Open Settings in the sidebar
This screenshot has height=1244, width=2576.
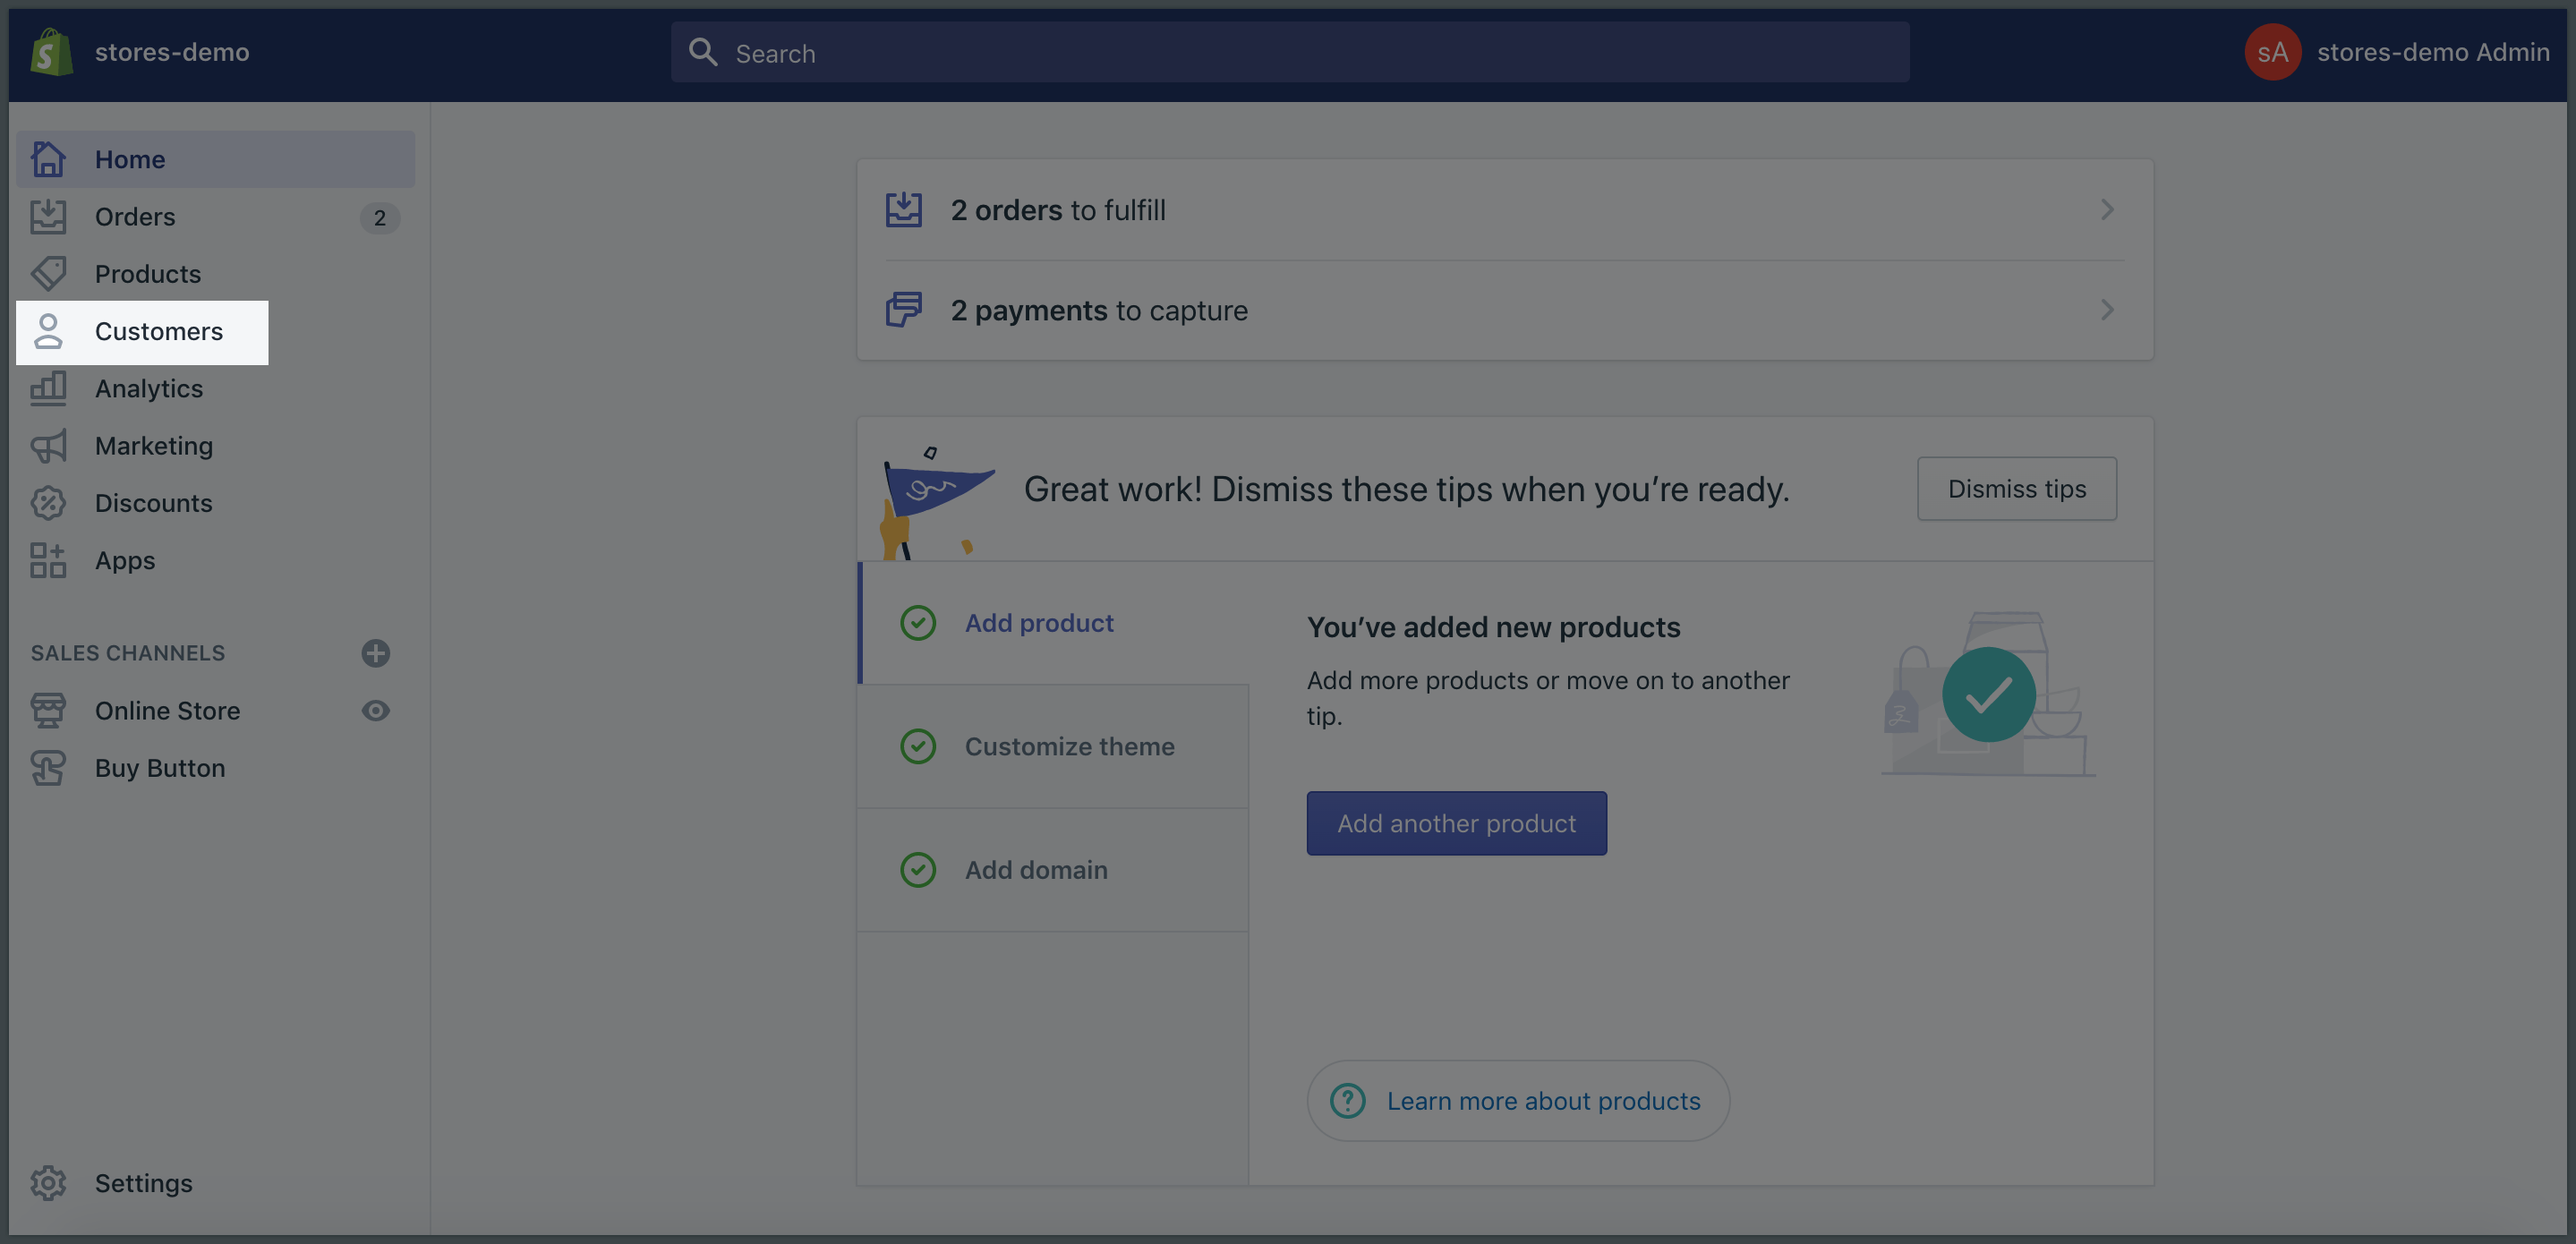click(144, 1183)
